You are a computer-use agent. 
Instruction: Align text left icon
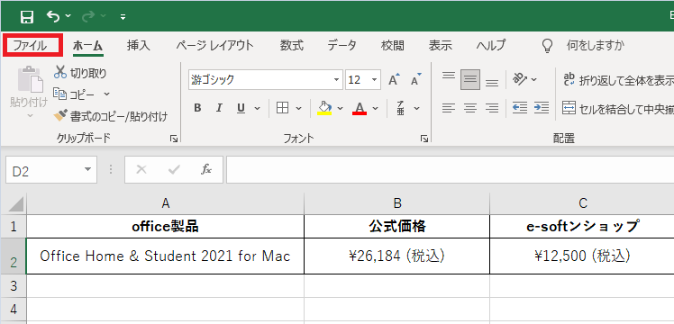(x=449, y=108)
